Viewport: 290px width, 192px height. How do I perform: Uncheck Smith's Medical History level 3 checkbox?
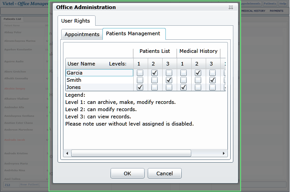[213, 80]
